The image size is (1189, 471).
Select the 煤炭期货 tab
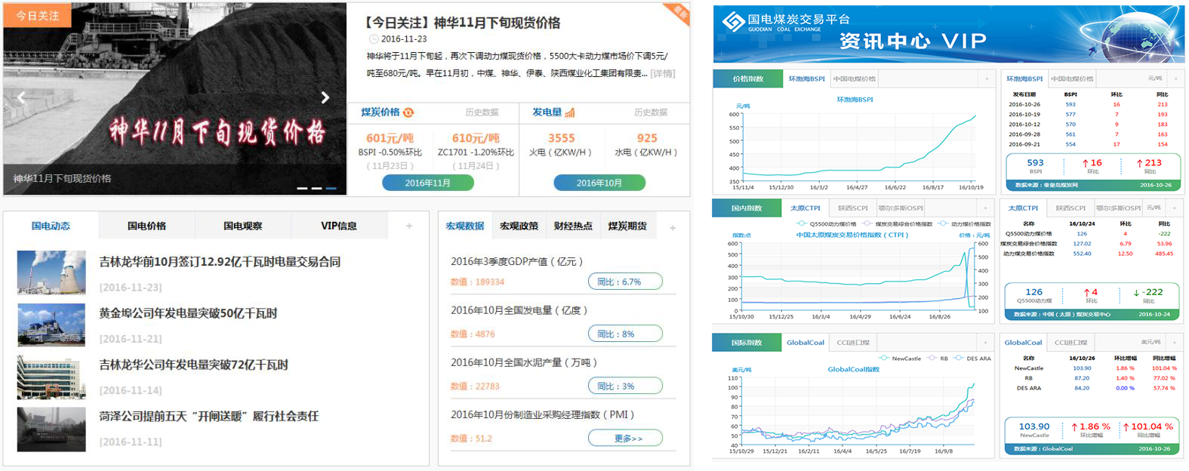click(x=627, y=226)
